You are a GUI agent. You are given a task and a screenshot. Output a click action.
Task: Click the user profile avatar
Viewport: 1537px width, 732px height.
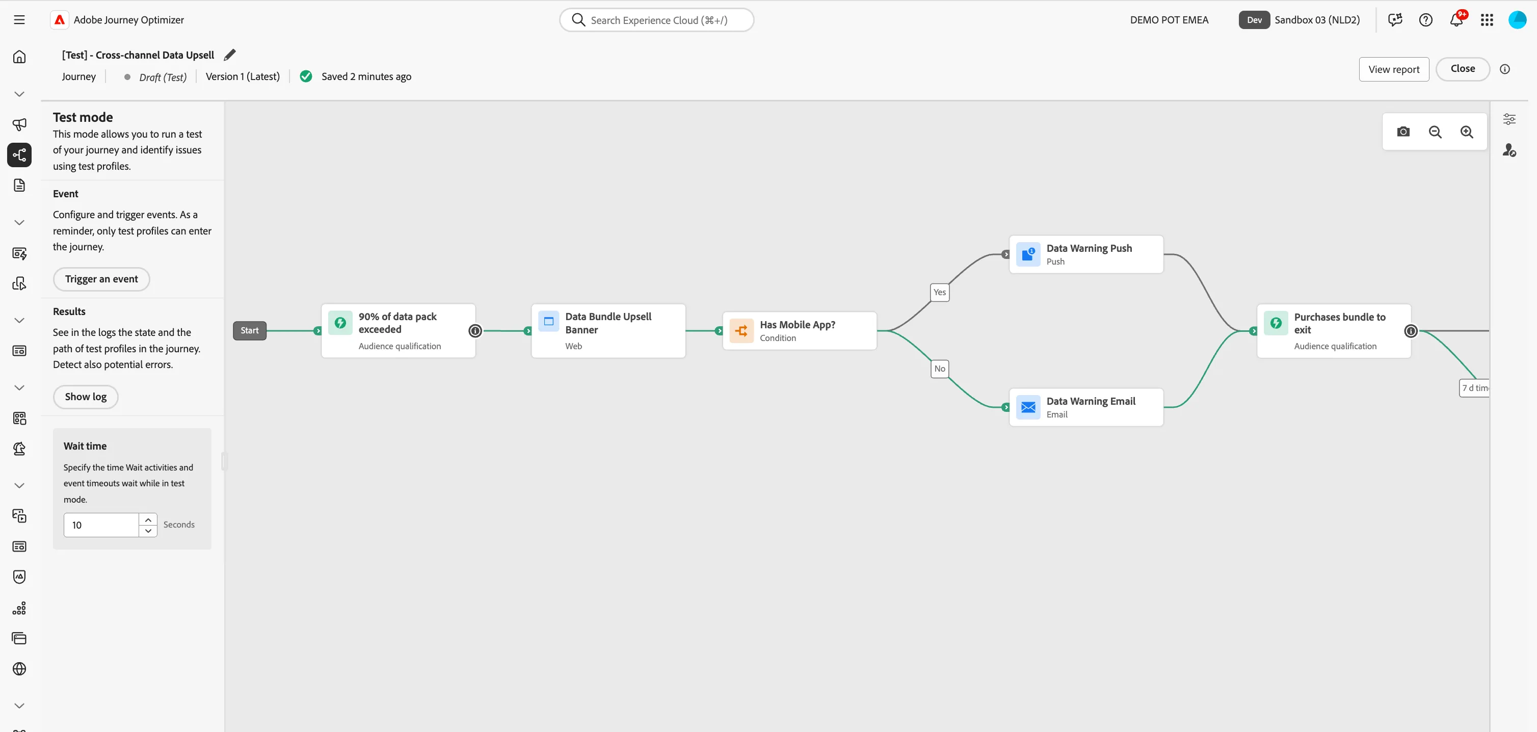click(1517, 20)
